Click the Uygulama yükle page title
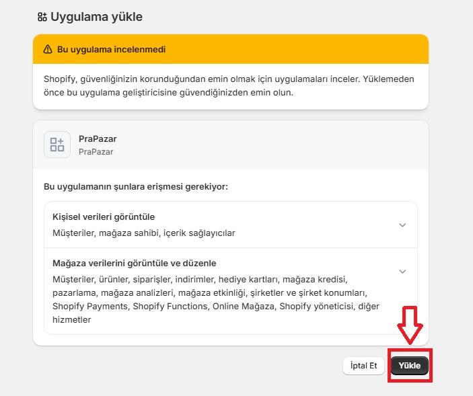 click(x=96, y=17)
